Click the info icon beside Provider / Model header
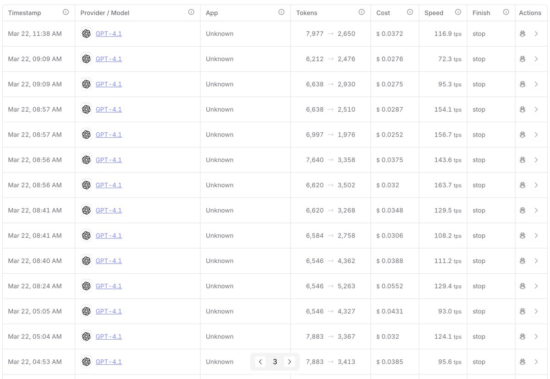This screenshot has height=379, width=550. [191, 12]
